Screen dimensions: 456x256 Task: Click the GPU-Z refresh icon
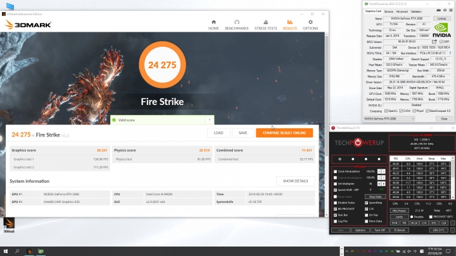click(445, 11)
